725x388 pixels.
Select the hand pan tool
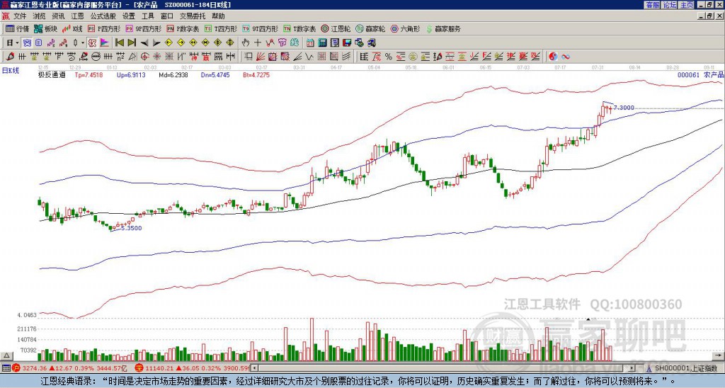(246, 43)
